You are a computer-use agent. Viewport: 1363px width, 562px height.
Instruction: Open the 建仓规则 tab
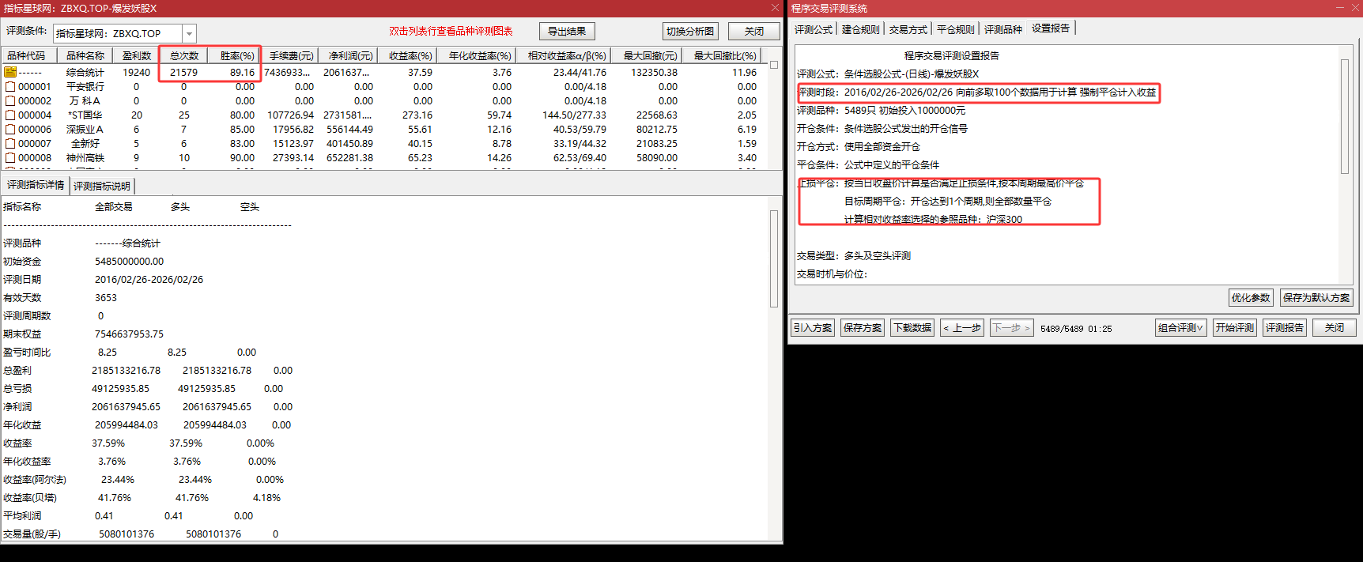(860, 29)
